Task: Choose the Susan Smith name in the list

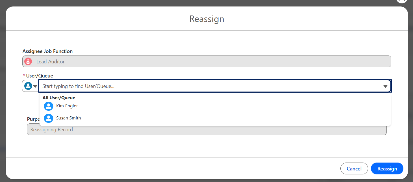Action: [x=68, y=118]
